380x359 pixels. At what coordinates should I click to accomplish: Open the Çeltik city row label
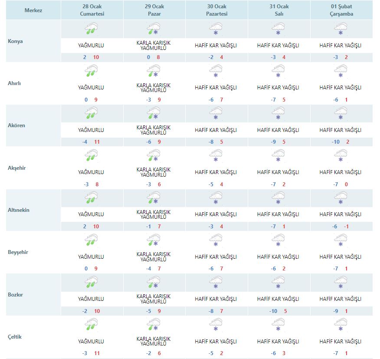click(x=15, y=337)
